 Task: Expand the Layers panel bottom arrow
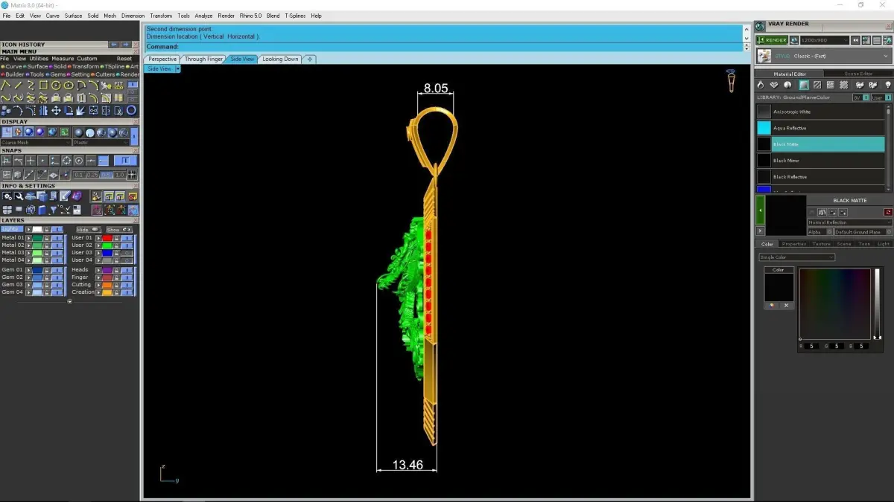click(x=69, y=301)
